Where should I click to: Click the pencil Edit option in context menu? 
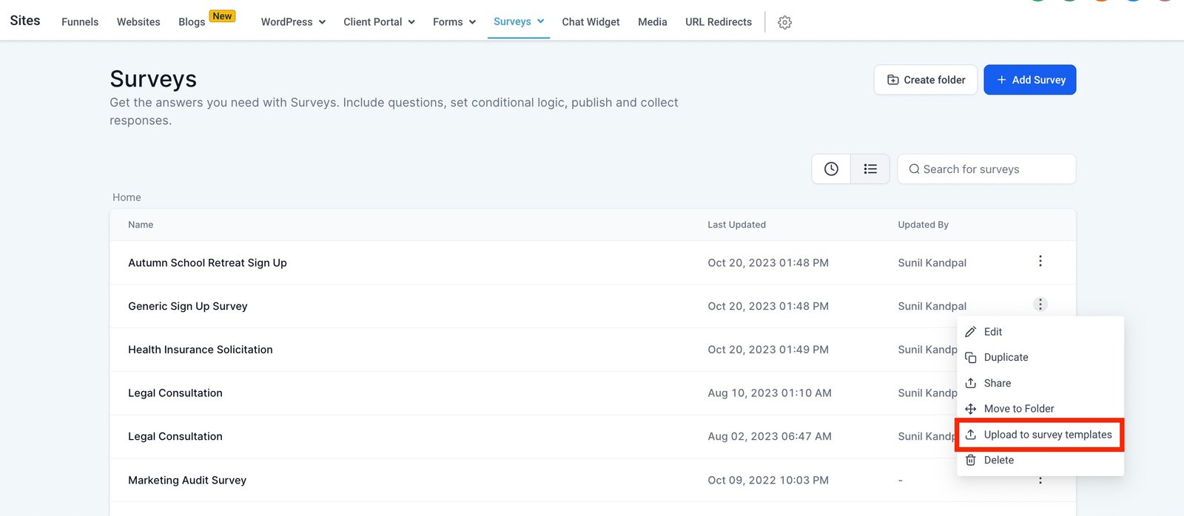(992, 332)
